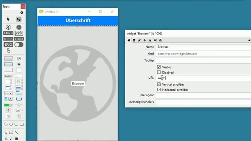The width and height of the screenshot is (251, 141).
Task: Pick the little arrows stepper control
Action: (x=8, y=110)
